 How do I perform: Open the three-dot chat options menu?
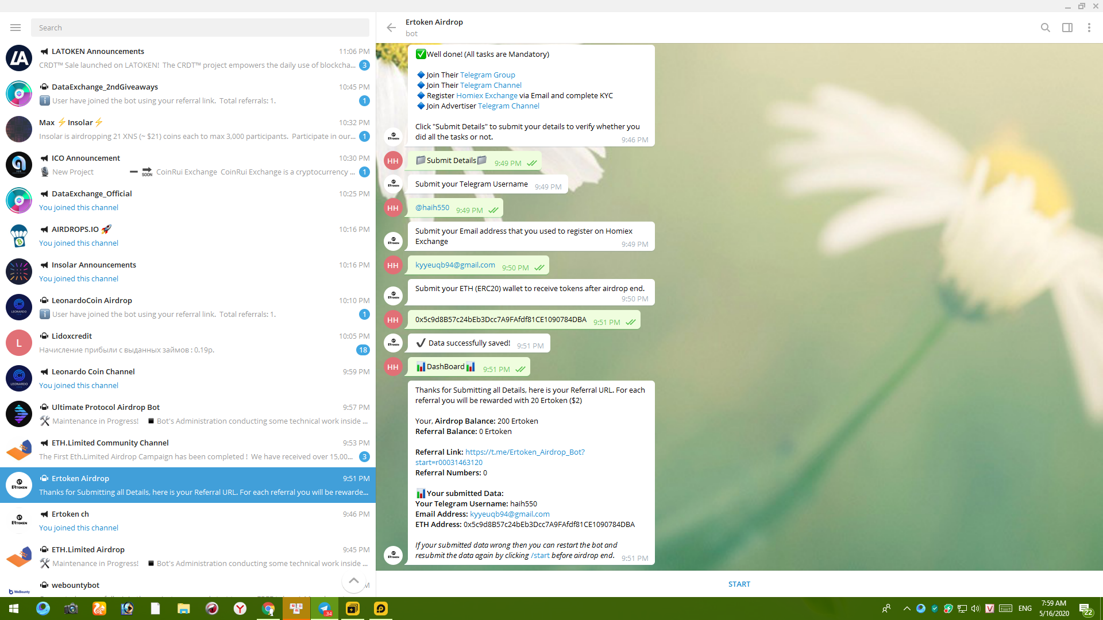coord(1089,28)
